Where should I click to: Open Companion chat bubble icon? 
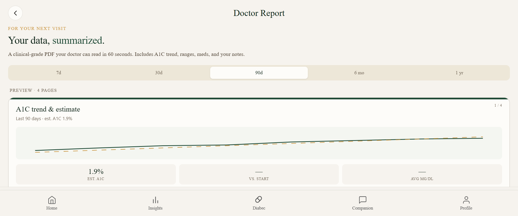(363, 200)
